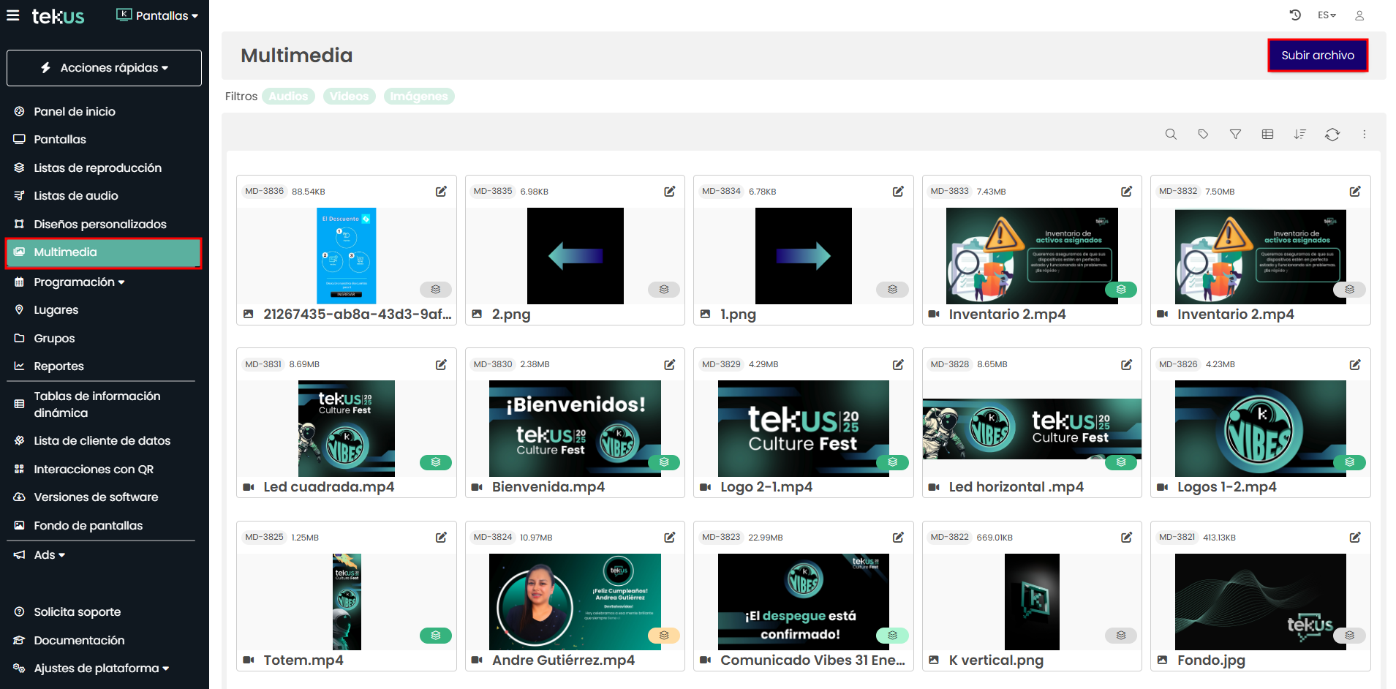Open Listas de reproducción in sidebar
This screenshot has width=1396, height=689.
pyautogui.click(x=97, y=168)
